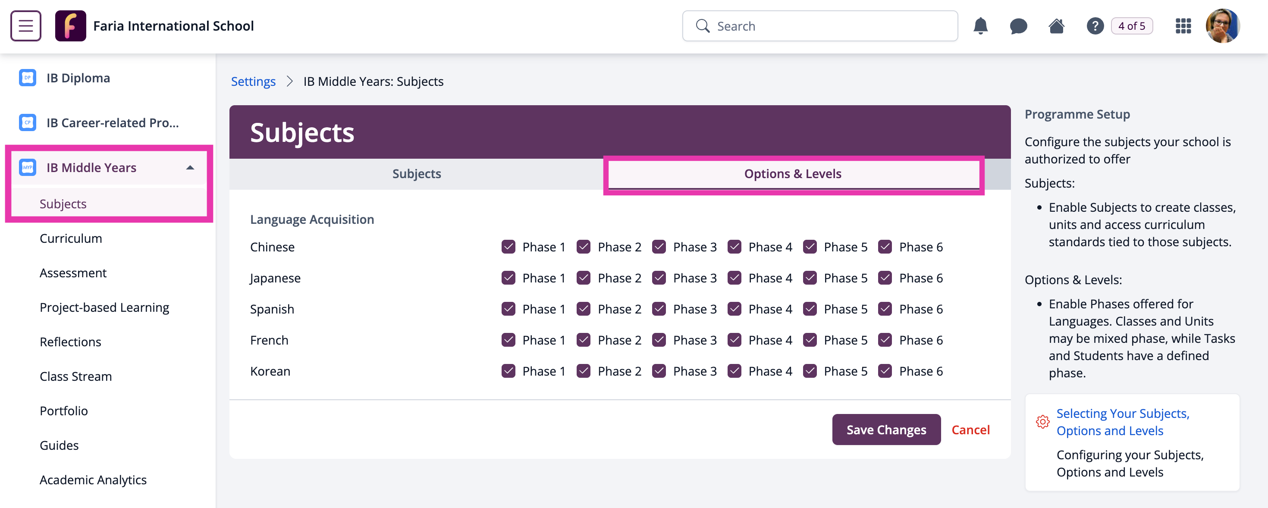The height and width of the screenshot is (508, 1268).
Task: Toggle Japanese Phase 5 checkbox
Action: [809, 278]
